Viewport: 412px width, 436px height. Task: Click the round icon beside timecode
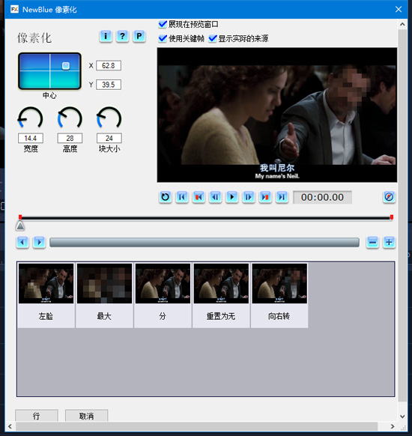389,197
